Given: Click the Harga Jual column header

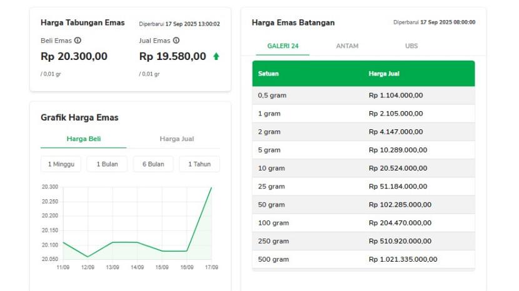Looking at the screenshot, I should 384,74.
